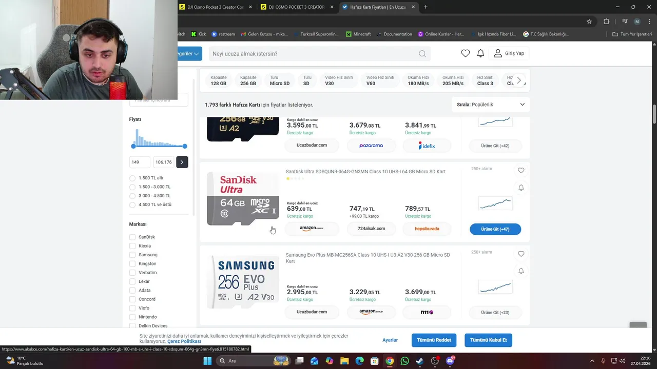
Task: Open hepsiburada offer for SanDisk Ultra
Action: click(427, 229)
